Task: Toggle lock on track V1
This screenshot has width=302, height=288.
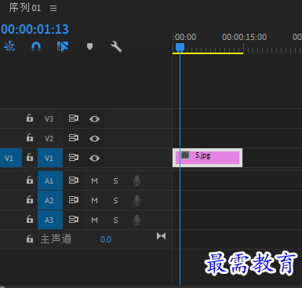Action: pyautogui.click(x=30, y=158)
